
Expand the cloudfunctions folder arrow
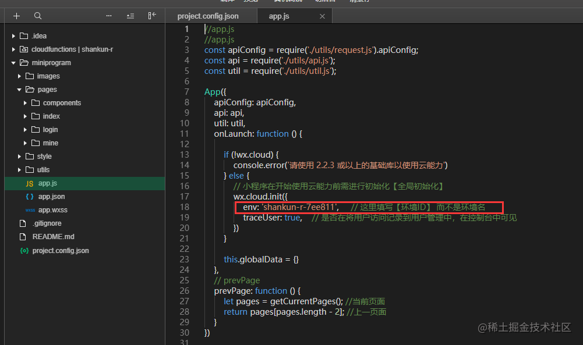pyautogui.click(x=13, y=49)
